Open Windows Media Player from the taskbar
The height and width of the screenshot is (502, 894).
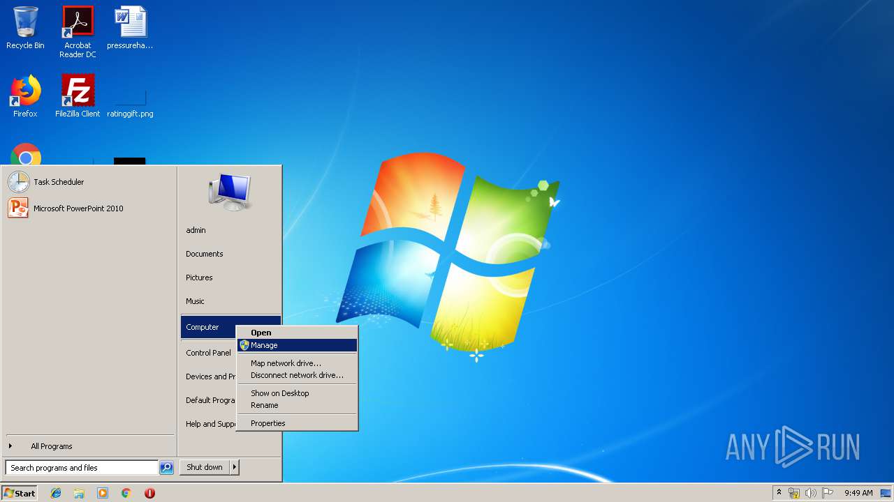click(103, 493)
